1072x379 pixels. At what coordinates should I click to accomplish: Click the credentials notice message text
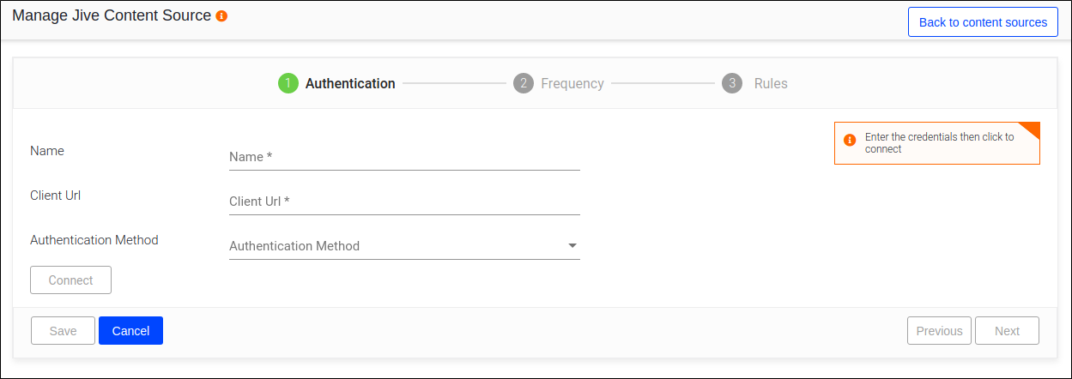[x=939, y=142]
